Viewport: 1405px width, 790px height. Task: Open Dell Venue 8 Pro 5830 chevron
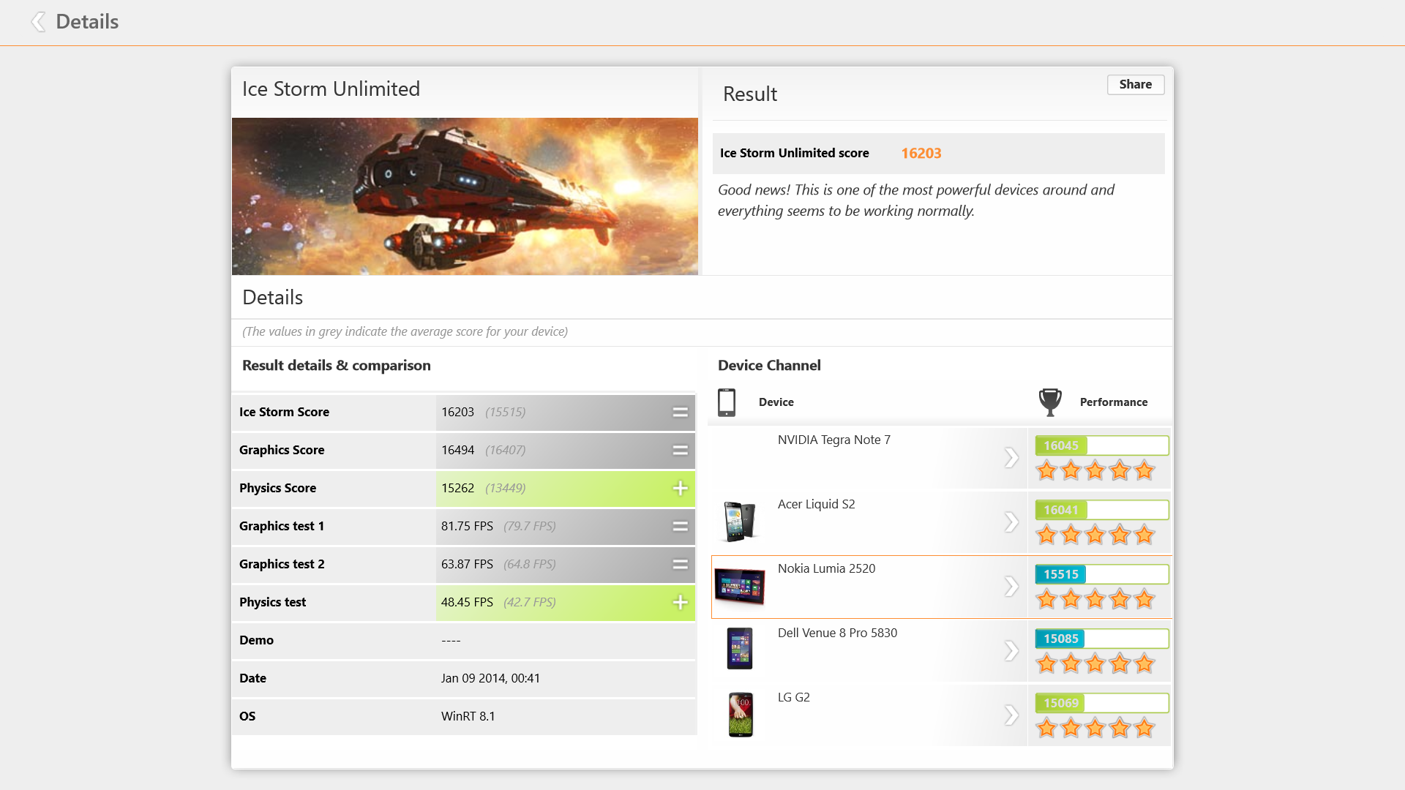[x=1011, y=651]
